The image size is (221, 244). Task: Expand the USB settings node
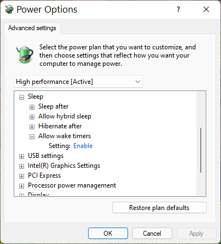[x=21, y=156]
